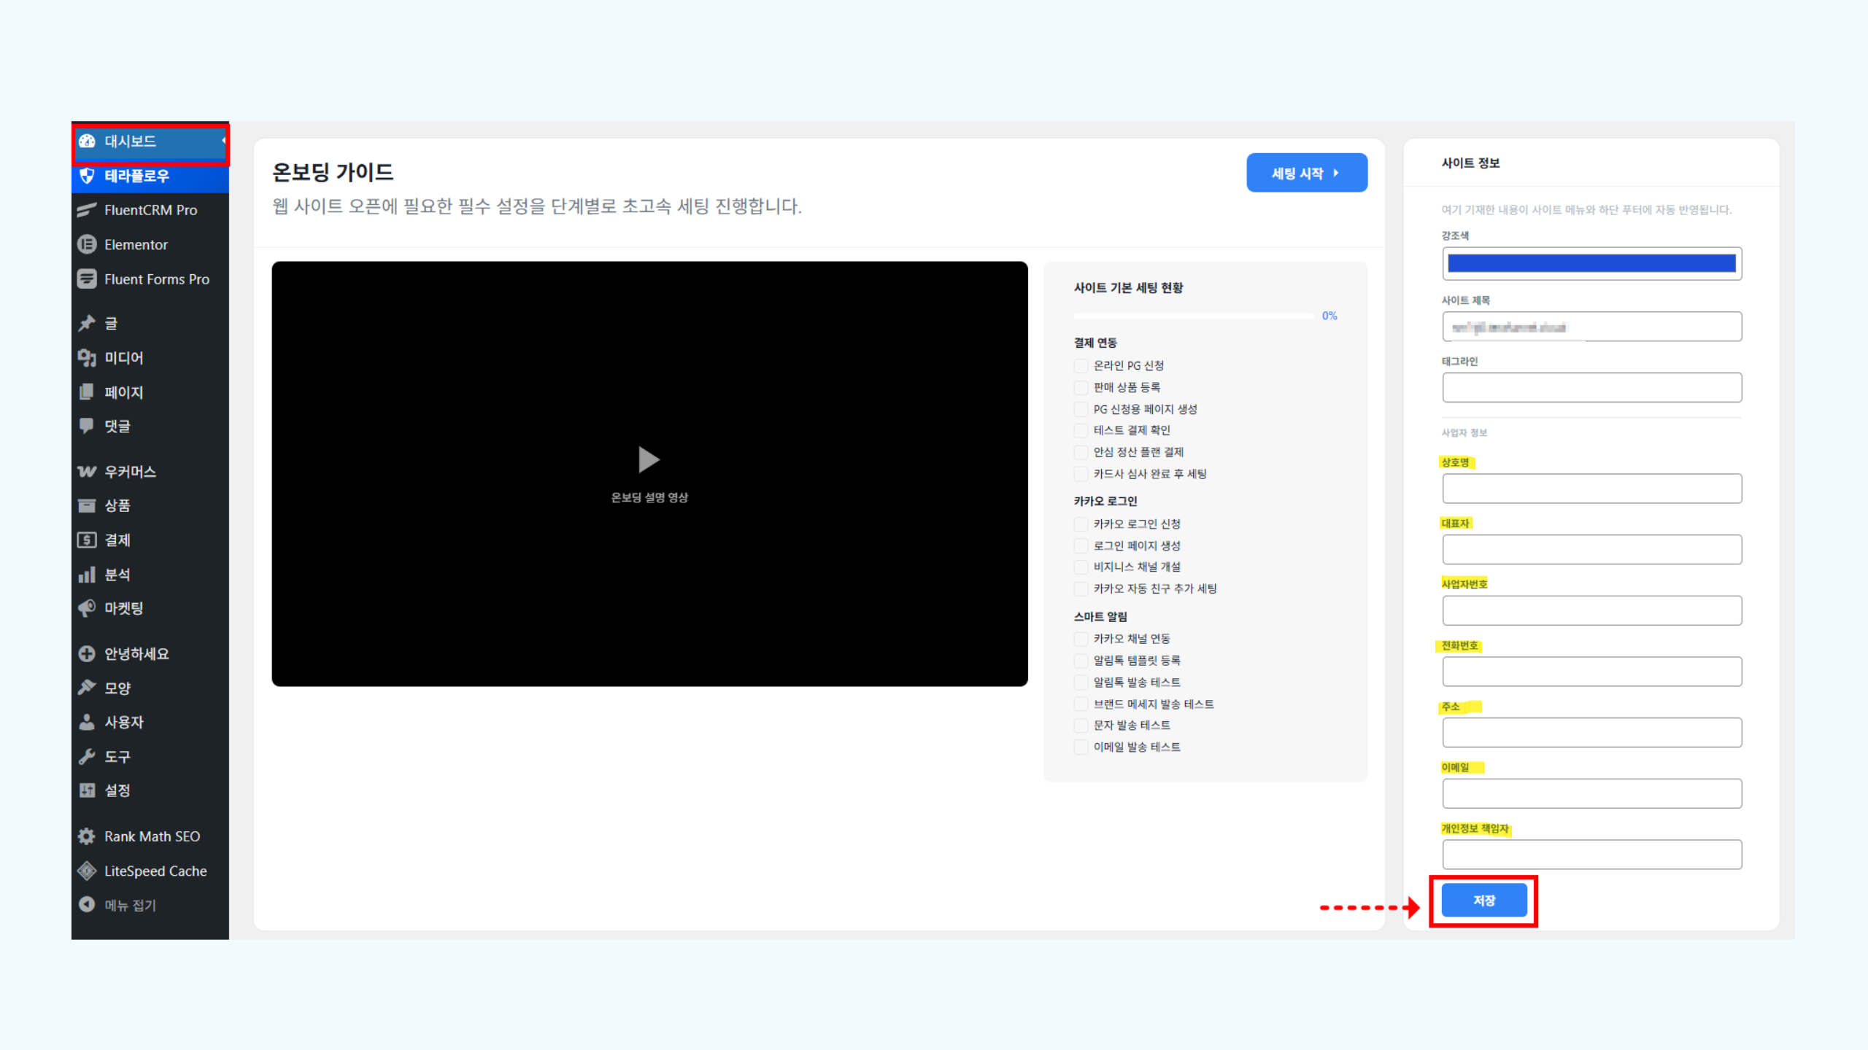This screenshot has height=1050, width=1868.
Task: Click the 우커머스 WooCommerce icon
Action: pos(87,472)
